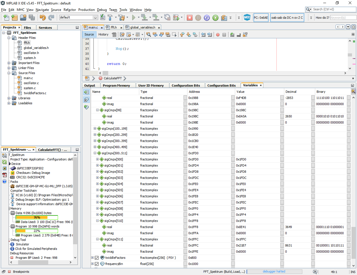Click the Debug Main Project icon
The width and height of the screenshot is (357, 275).
176,18
